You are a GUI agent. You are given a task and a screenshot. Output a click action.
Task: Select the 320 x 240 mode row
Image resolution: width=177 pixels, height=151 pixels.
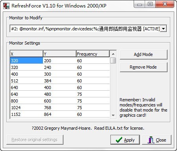click(x=60, y=67)
